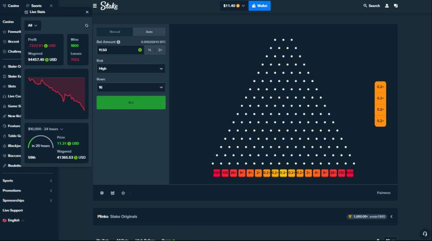Open the Rows dropdown set to 16

click(131, 87)
